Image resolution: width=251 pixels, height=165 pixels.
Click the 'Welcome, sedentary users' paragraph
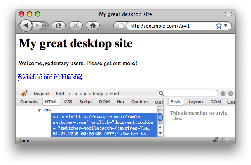tap(78, 63)
